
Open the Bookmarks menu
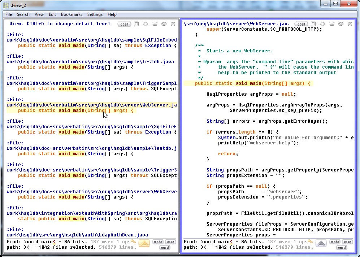[71, 14]
